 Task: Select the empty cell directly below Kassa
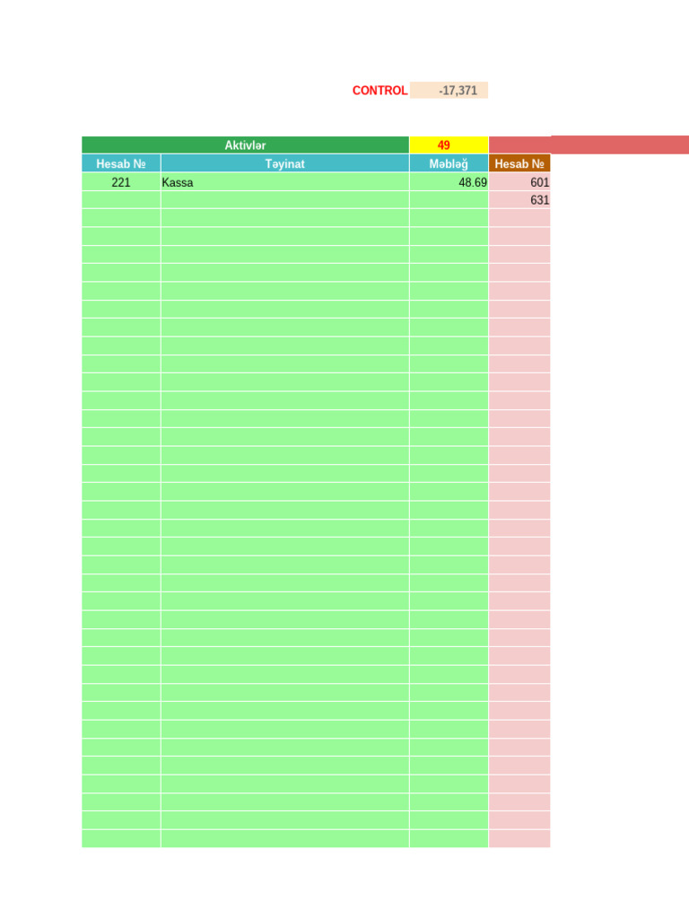tap(284, 200)
